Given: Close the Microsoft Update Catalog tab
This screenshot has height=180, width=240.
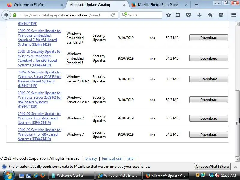Looking at the screenshot, I should click(124, 5).
